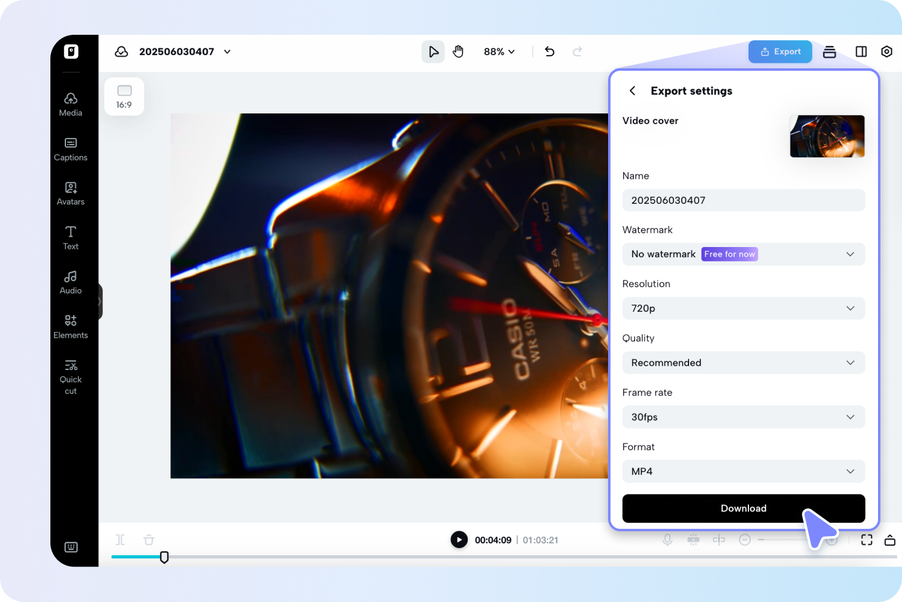The image size is (902, 602).
Task: Toggle fullscreen preview mode
Action: pos(867,540)
